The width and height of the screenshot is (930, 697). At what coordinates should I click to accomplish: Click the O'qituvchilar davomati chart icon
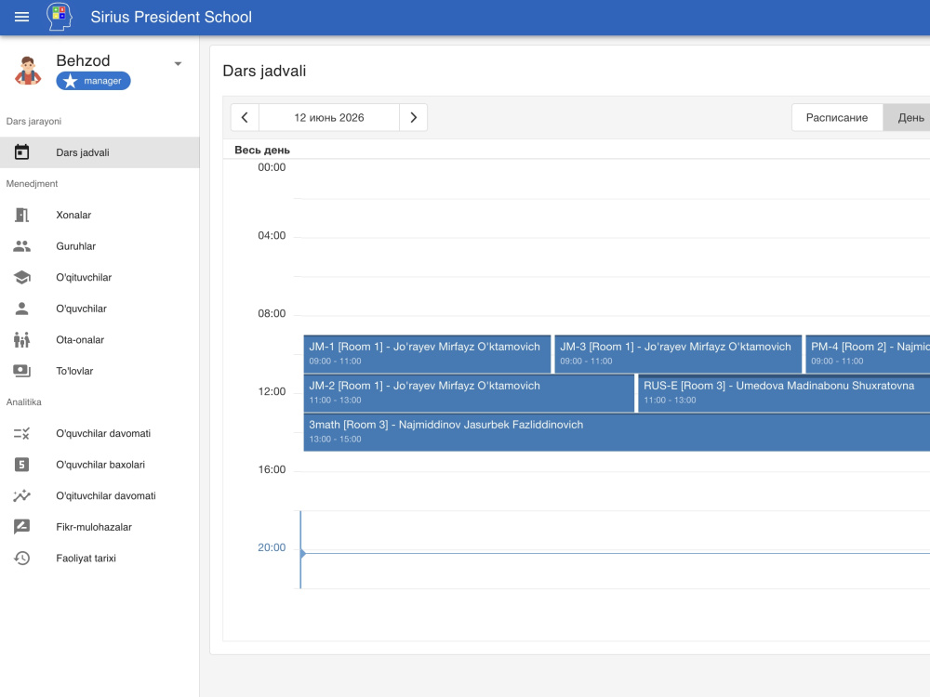click(x=22, y=495)
